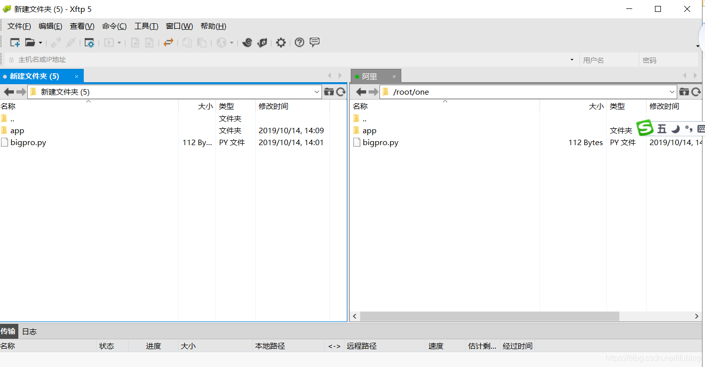Click the local pane parent folder icon
Viewport: 705px width, 367px height.
[x=329, y=92]
